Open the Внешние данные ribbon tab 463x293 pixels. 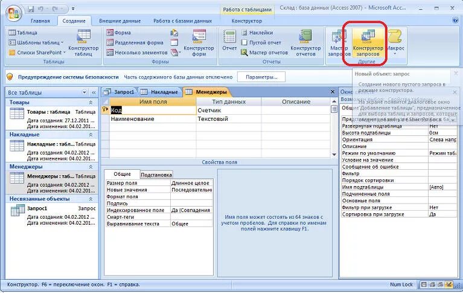point(120,21)
